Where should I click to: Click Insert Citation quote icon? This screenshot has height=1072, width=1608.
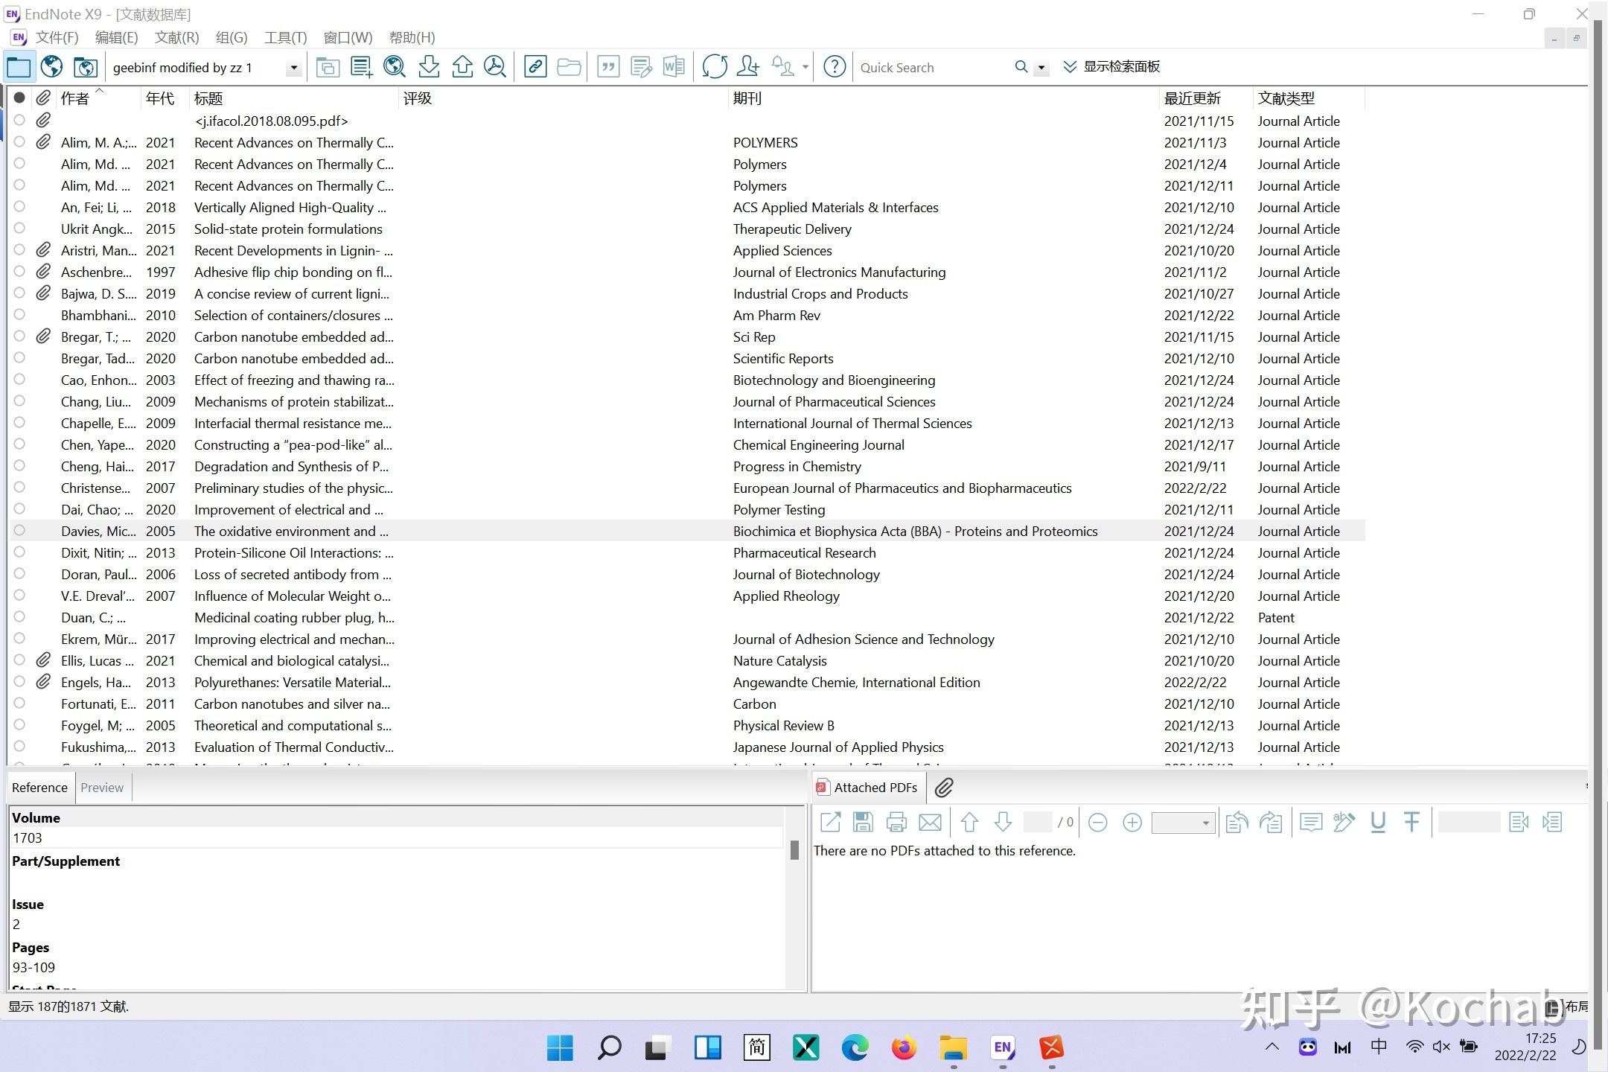coord(608,67)
